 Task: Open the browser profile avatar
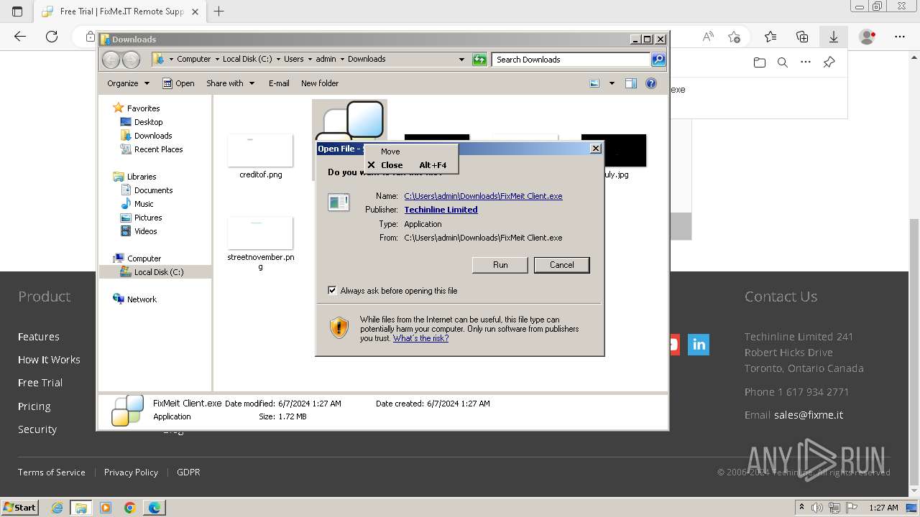[868, 37]
